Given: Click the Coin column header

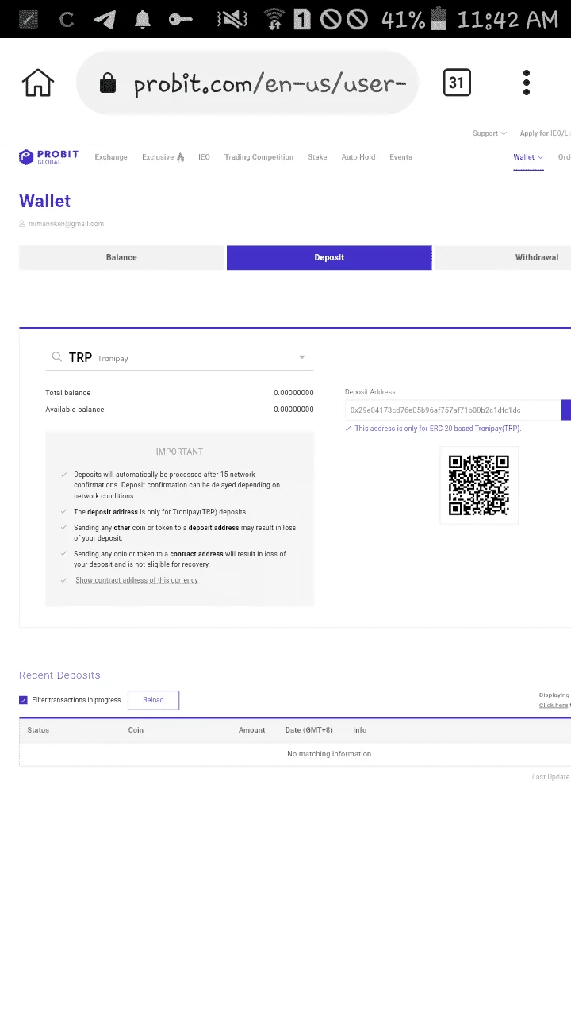Looking at the screenshot, I should point(136,729).
